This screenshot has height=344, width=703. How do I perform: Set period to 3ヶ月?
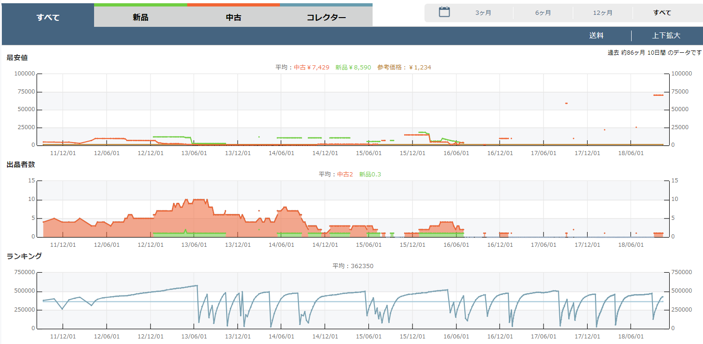(x=483, y=13)
